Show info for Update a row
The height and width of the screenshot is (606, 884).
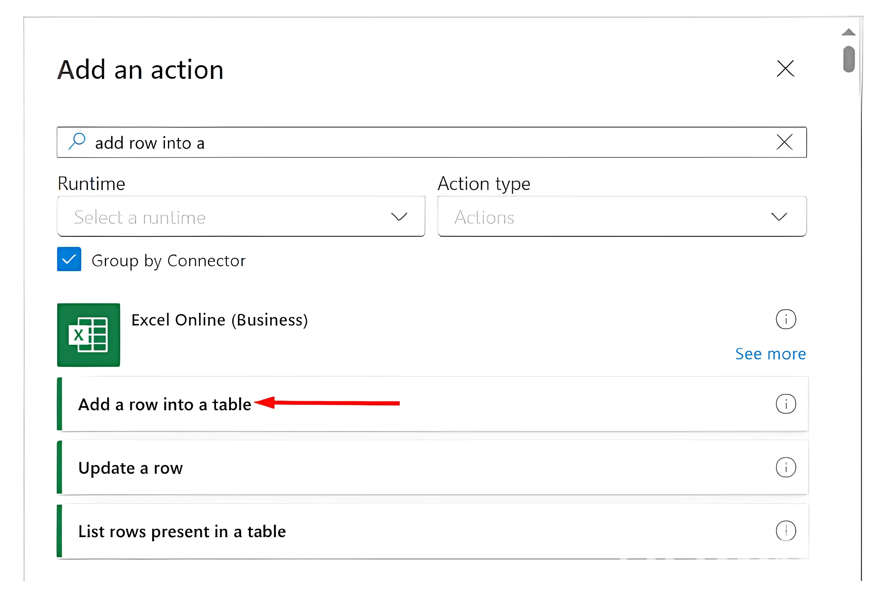point(786,468)
